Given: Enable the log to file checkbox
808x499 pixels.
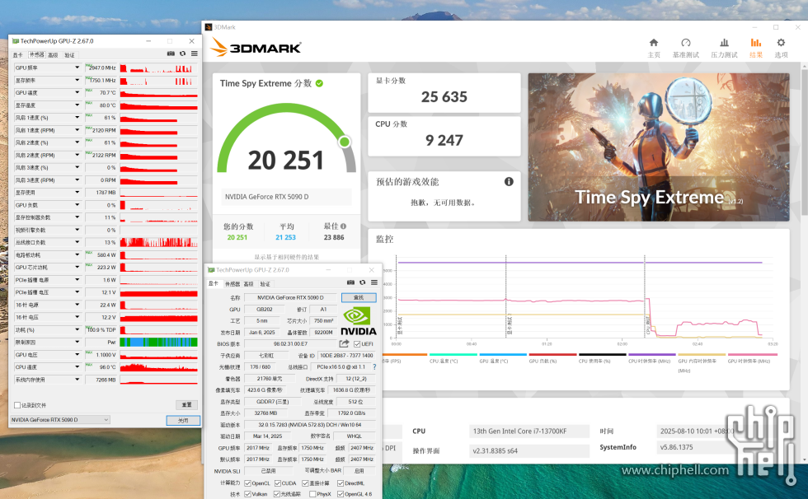Looking at the screenshot, I should click(17, 405).
